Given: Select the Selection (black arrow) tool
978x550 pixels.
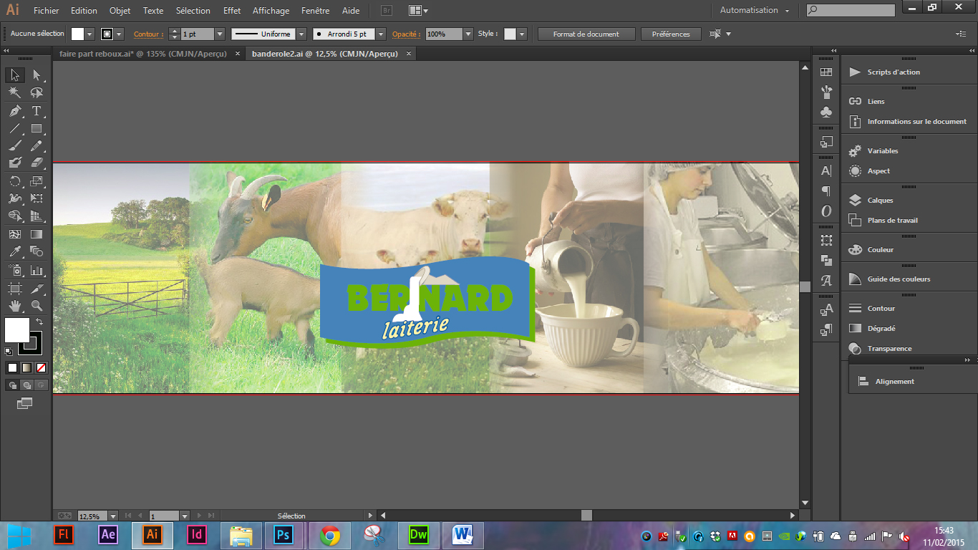Looking at the screenshot, I should click(15, 75).
